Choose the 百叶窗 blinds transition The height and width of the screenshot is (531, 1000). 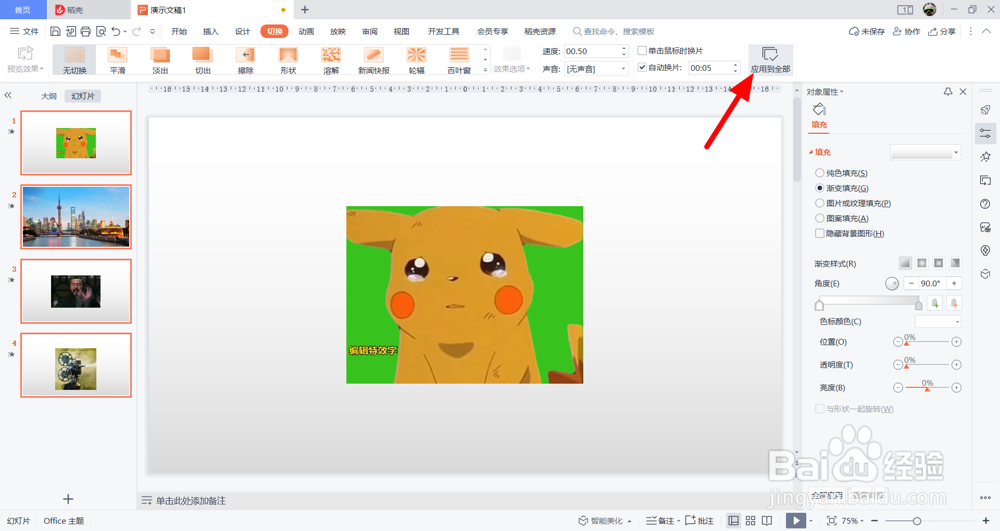click(x=459, y=60)
